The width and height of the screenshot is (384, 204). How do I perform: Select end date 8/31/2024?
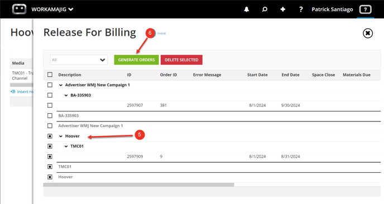[290, 157]
